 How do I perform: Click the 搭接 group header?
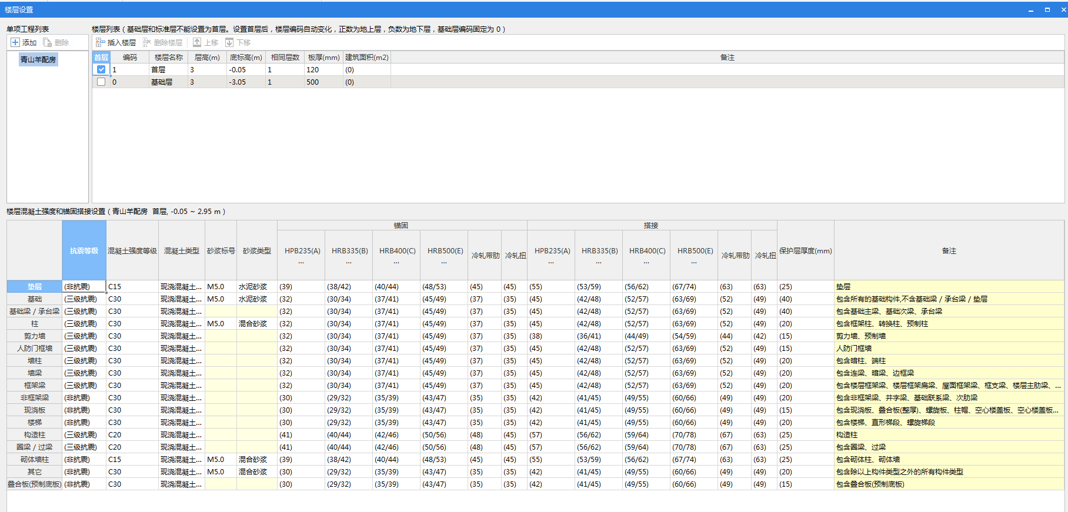pyautogui.click(x=652, y=225)
